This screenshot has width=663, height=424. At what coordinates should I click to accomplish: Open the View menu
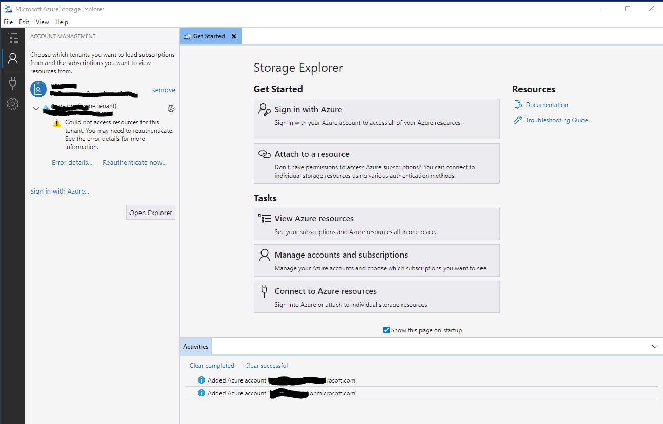42,22
